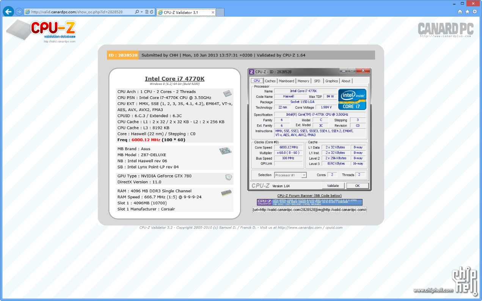Select the CPU-Z Validator 3.1 browser tab
This screenshot has width=482, height=301.
[x=186, y=12]
